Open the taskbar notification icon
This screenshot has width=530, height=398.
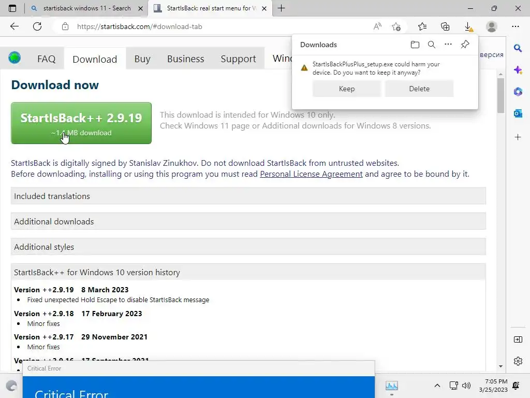[x=516, y=386]
